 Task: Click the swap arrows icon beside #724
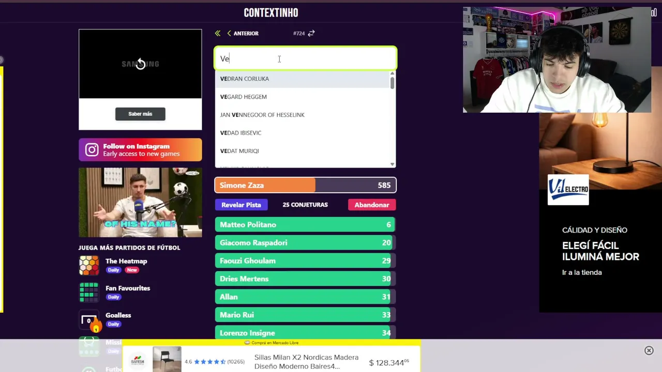(311, 33)
